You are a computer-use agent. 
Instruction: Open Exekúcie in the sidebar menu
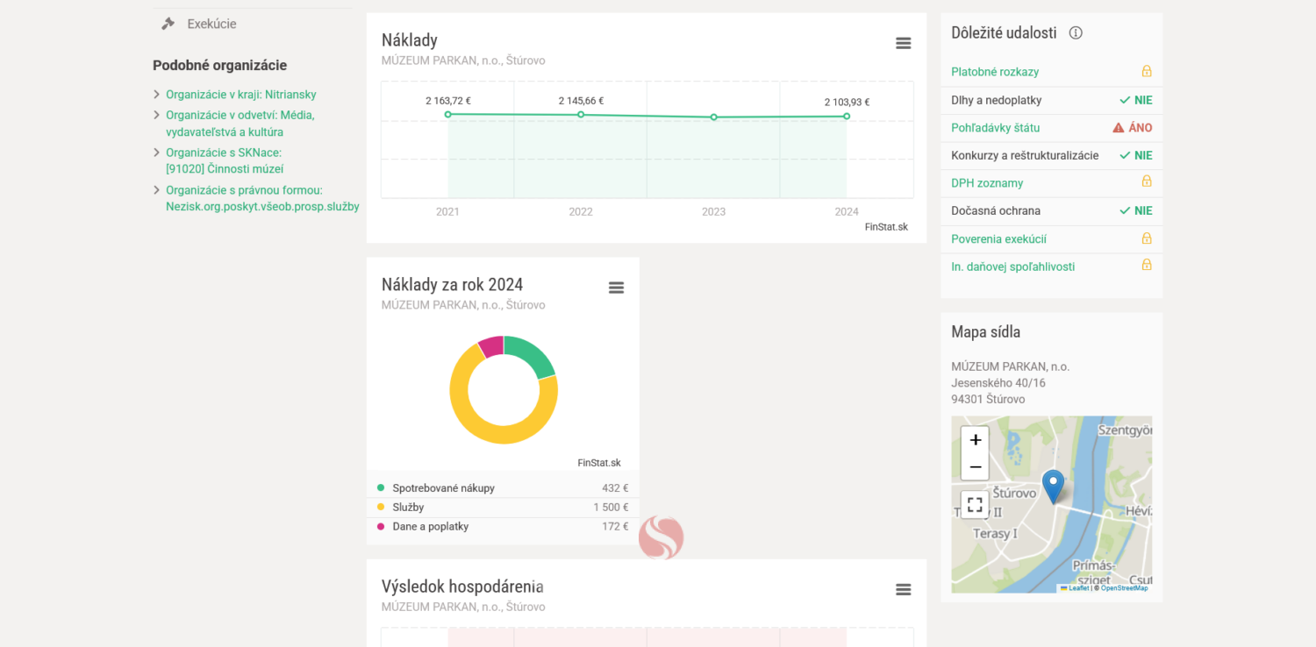[x=211, y=24]
